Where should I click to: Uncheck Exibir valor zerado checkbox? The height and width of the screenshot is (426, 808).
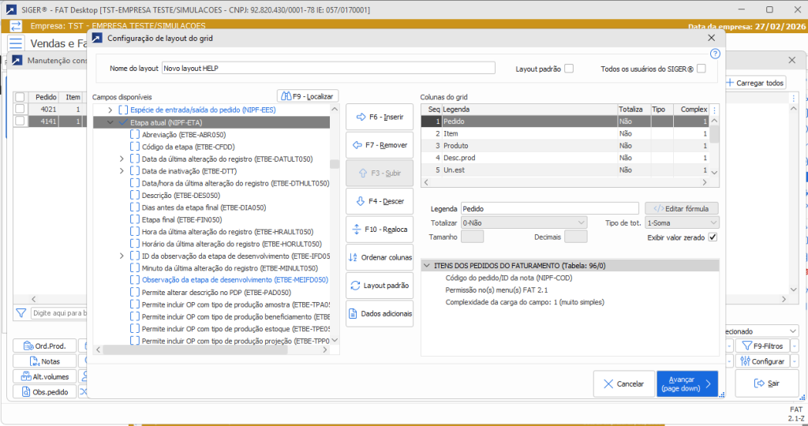(x=713, y=237)
